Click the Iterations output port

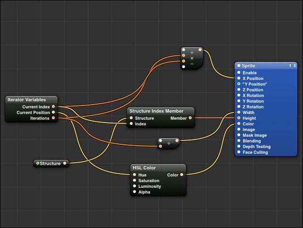[x=53, y=118]
